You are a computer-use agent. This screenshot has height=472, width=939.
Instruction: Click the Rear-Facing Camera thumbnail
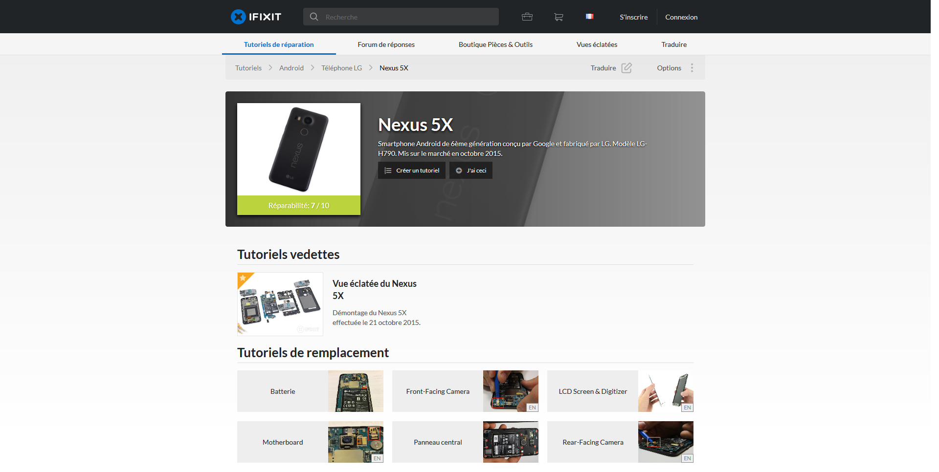tap(666, 442)
